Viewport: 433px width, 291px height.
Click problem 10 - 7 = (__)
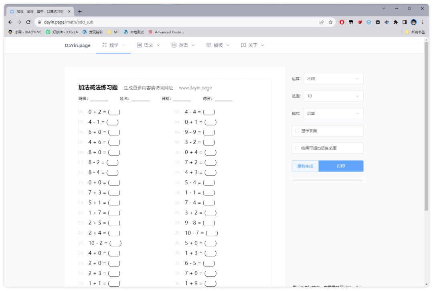point(201,233)
